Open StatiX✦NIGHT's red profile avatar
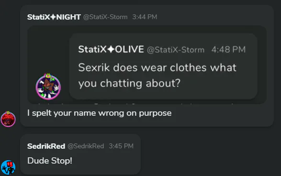281x176 pixels. 8,119
